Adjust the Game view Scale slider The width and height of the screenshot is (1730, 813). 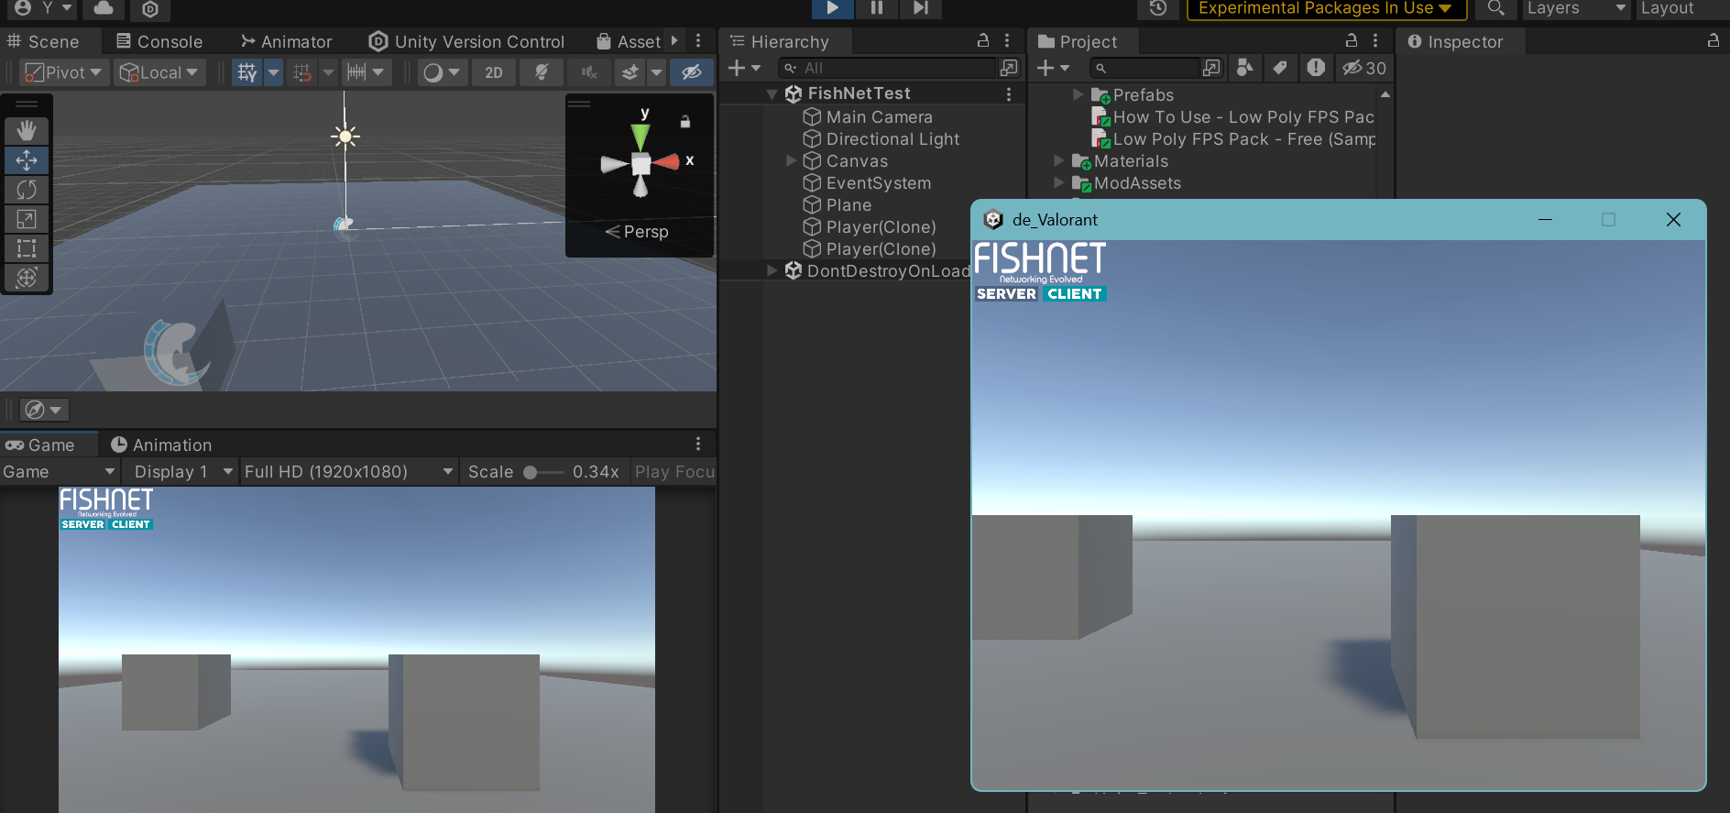coord(531,473)
